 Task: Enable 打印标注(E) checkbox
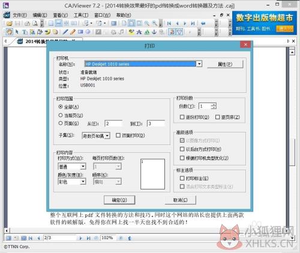(182, 178)
